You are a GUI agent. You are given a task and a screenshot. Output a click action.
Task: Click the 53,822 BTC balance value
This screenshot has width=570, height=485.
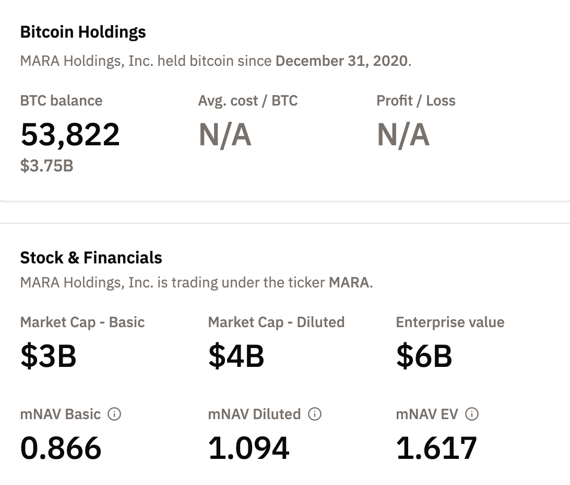[x=70, y=134]
